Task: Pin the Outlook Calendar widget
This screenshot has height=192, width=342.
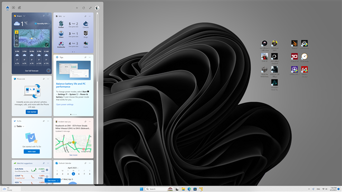Action: tap(85, 163)
